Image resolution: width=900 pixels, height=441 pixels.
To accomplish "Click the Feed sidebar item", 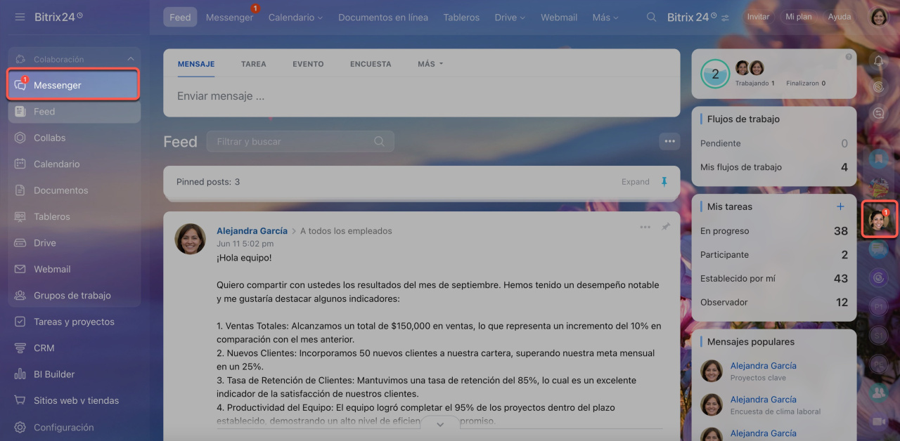I will (74, 112).
